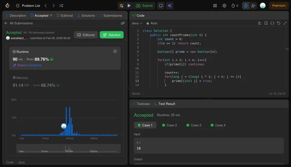Switch to the Testcase tab
The image size is (291, 167).
141,104
